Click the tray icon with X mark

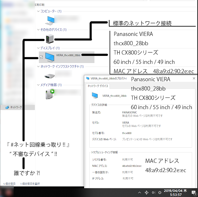coord(160,192)
